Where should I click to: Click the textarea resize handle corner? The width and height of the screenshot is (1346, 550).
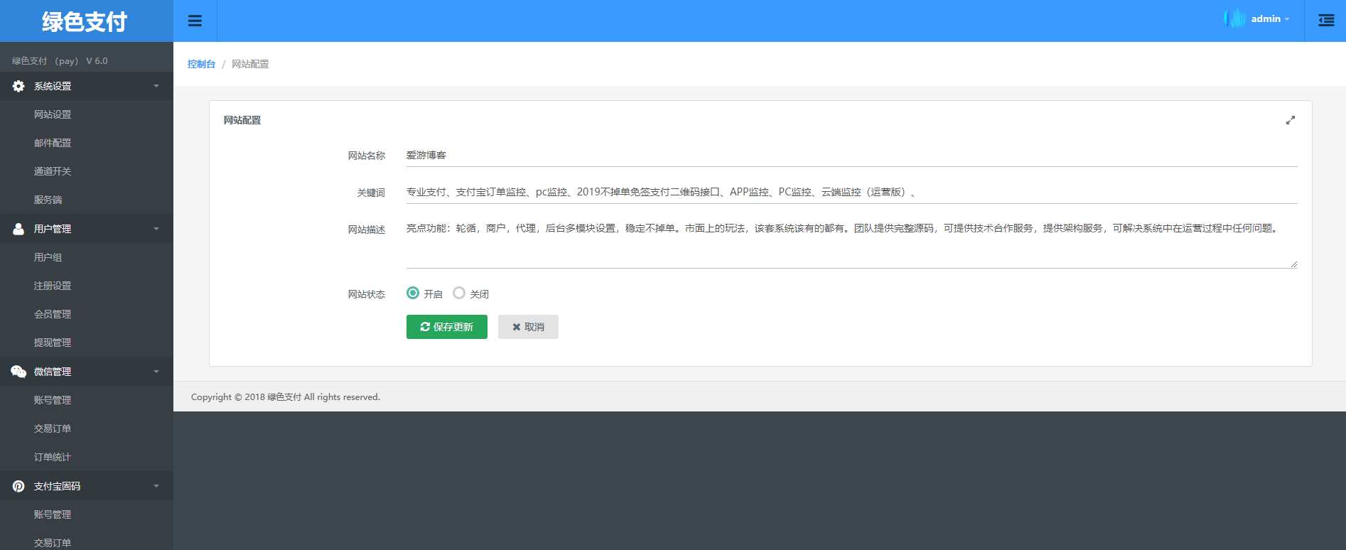[x=1293, y=264]
